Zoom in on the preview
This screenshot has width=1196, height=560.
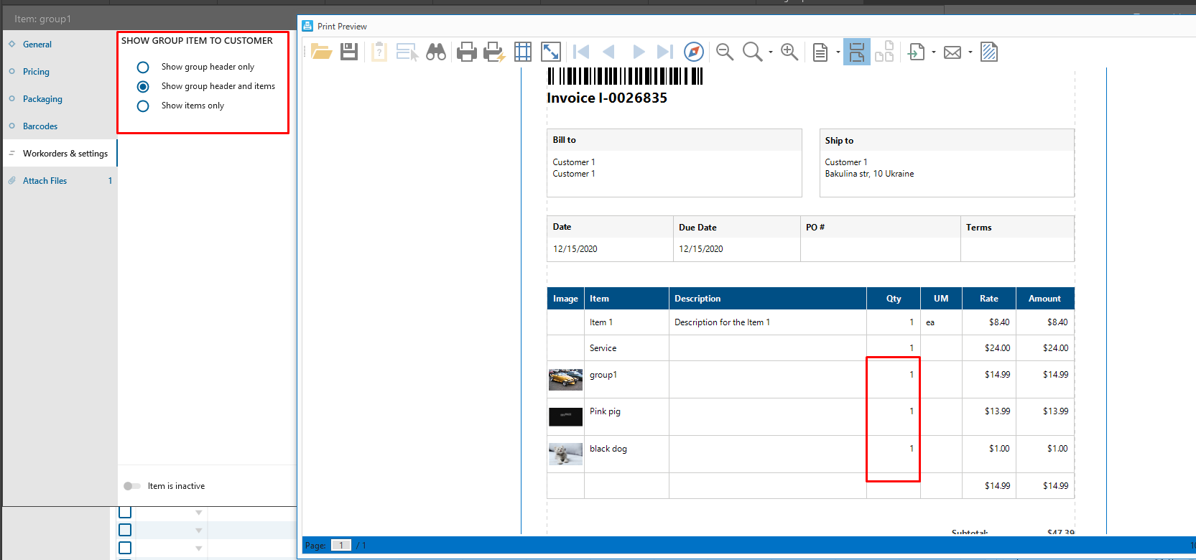point(789,52)
